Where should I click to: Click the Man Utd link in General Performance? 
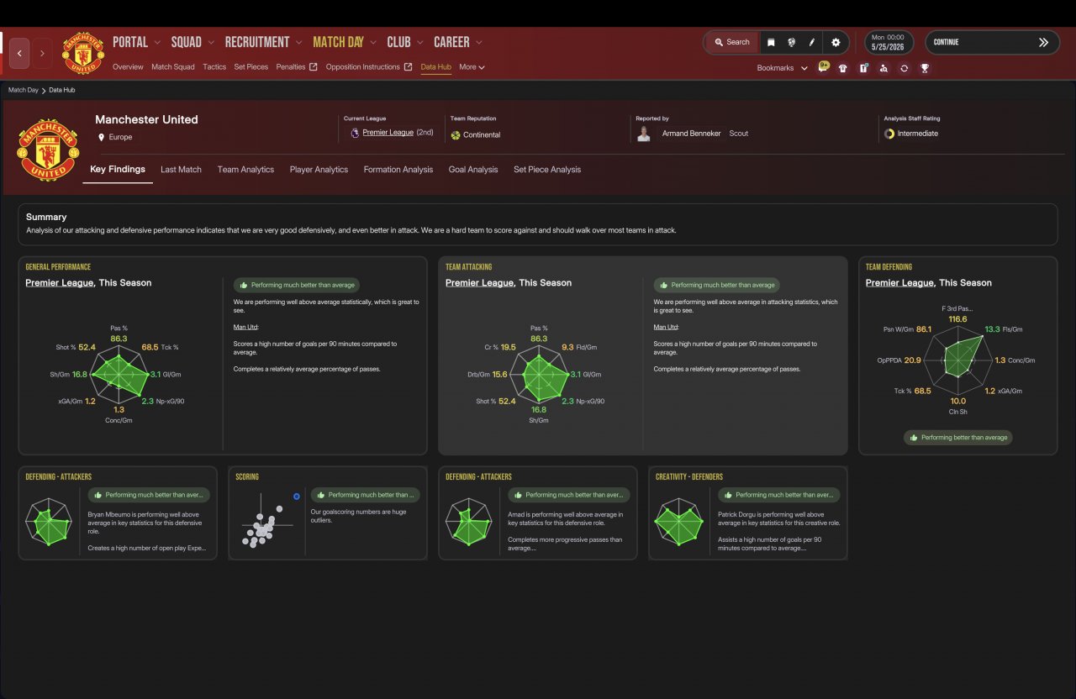(x=245, y=327)
